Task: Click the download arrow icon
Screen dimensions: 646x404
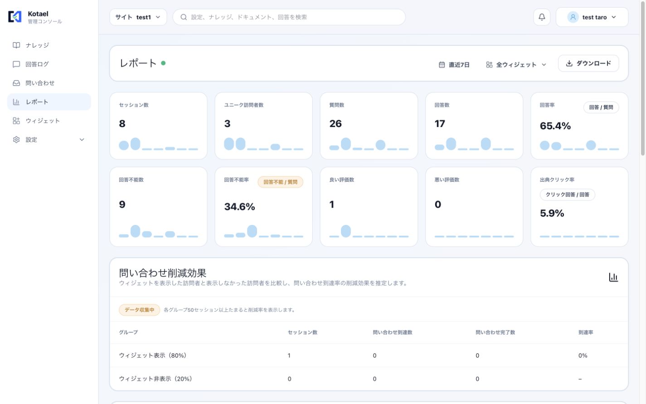Action: click(569, 63)
